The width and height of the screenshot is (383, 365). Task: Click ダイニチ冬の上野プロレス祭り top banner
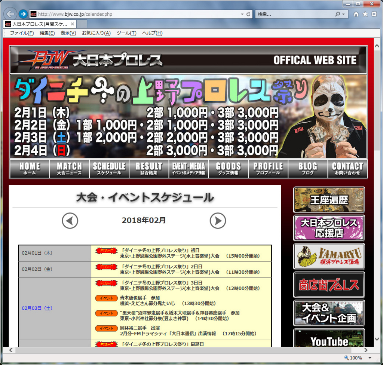point(189,117)
